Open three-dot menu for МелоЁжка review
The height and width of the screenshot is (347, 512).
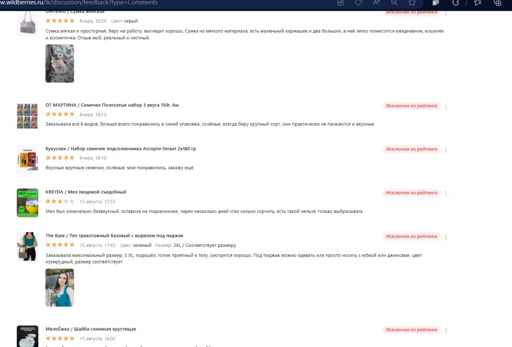(x=445, y=331)
